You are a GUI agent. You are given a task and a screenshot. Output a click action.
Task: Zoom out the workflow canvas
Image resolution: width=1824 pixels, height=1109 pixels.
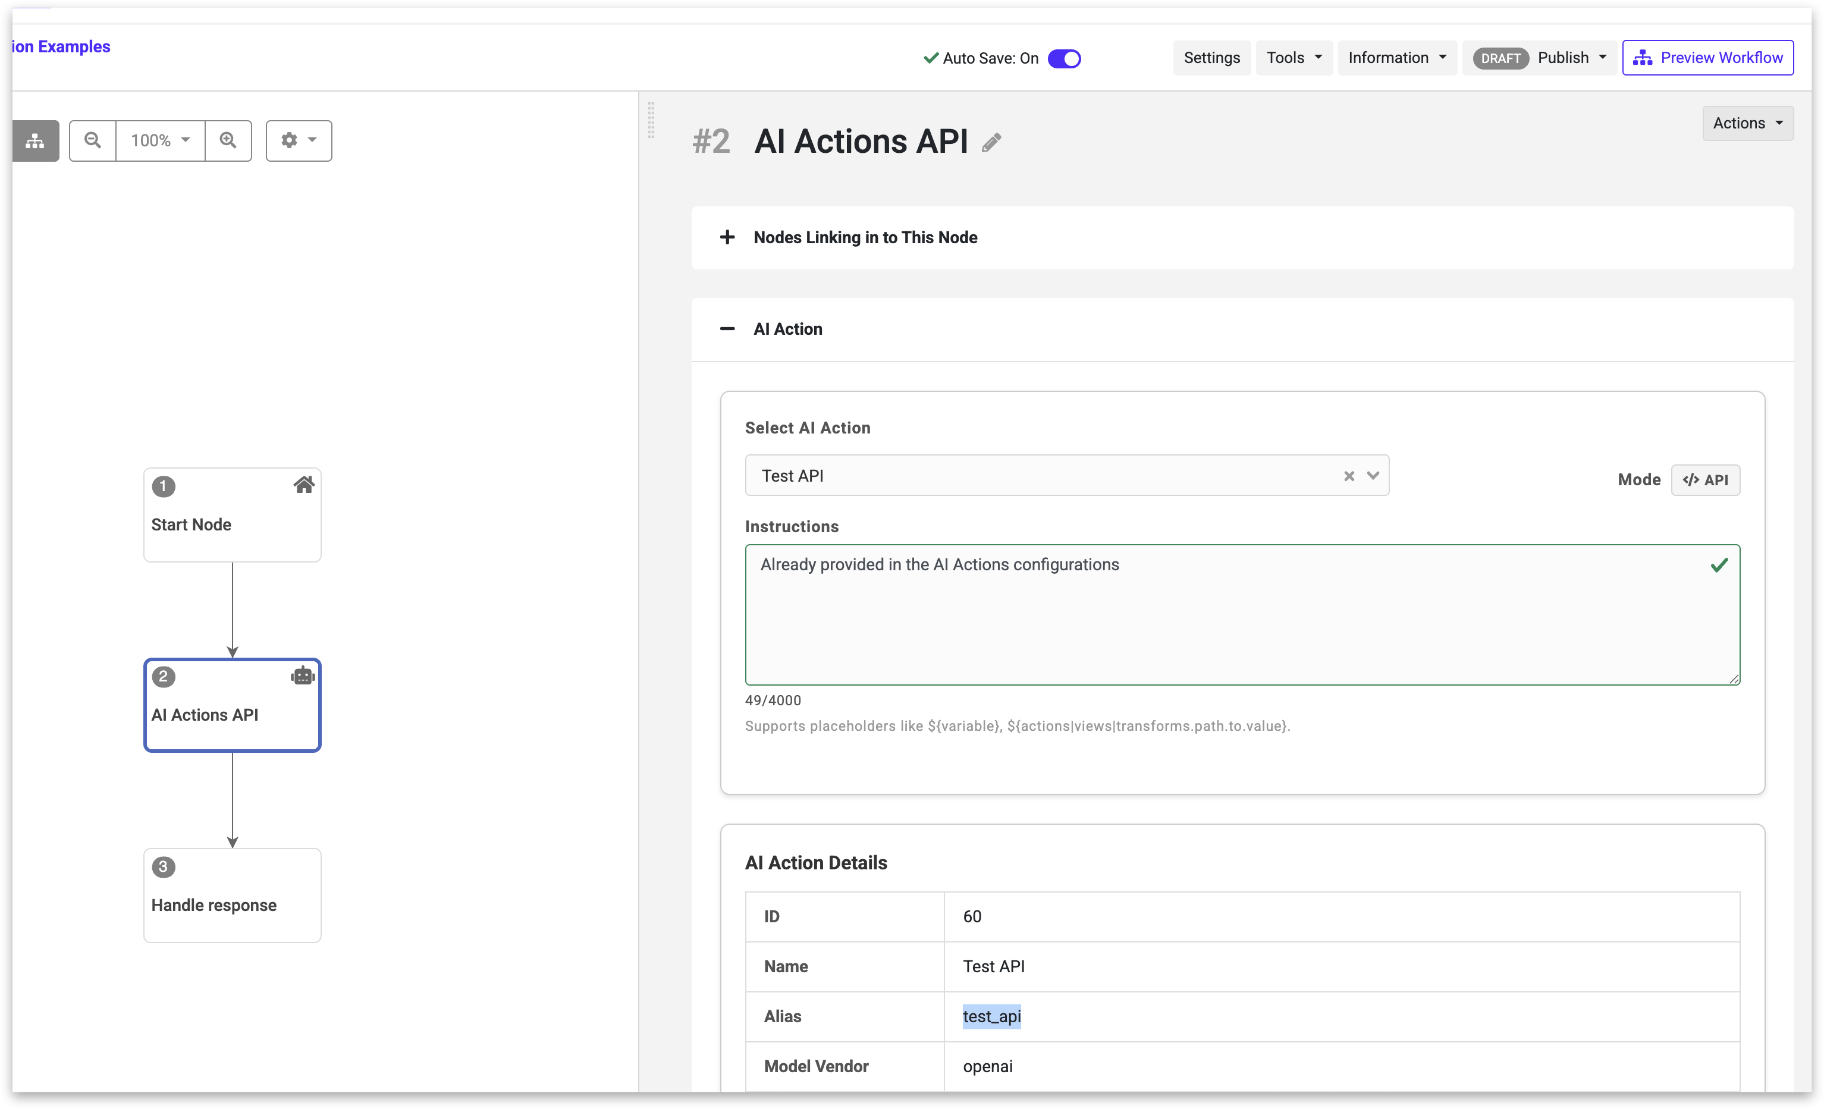tap(93, 141)
